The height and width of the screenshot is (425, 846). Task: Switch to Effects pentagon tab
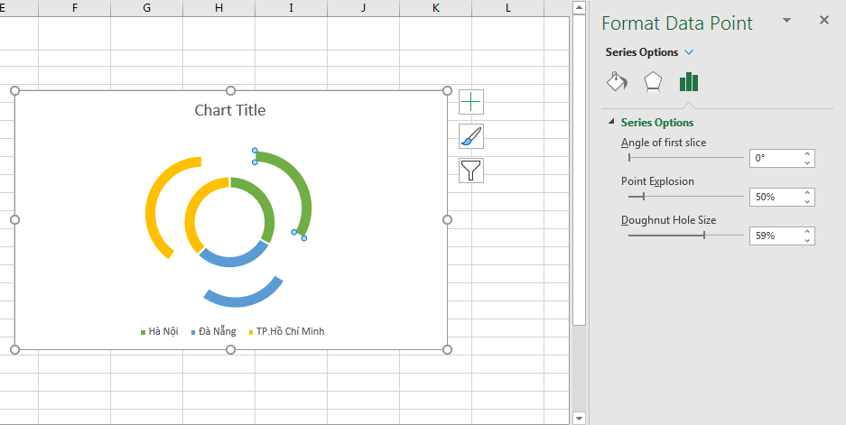[x=652, y=82]
